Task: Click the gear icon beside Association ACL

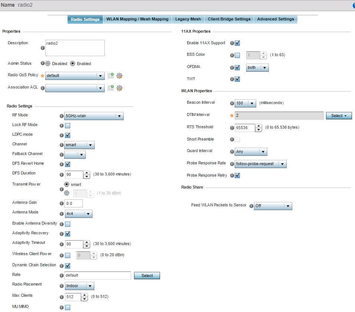Action: (x=119, y=88)
